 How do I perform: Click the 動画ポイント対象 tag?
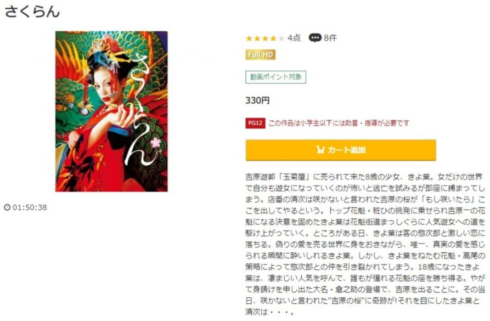click(x=275, y=77)
